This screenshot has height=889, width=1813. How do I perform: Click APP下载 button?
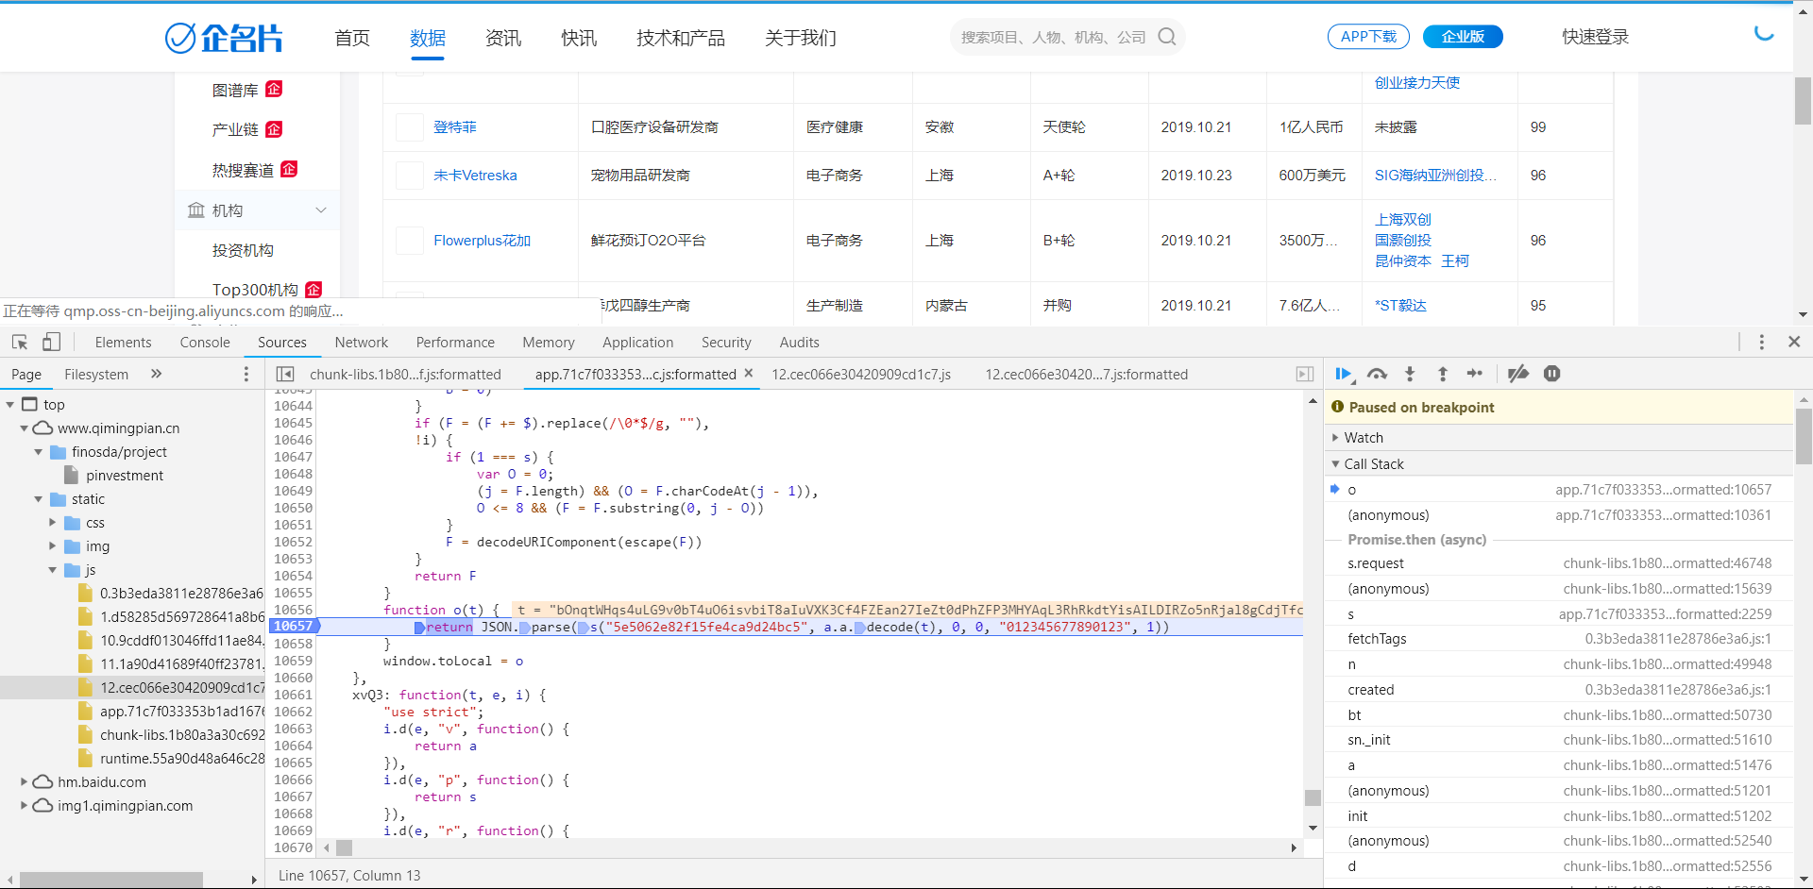1368,37
